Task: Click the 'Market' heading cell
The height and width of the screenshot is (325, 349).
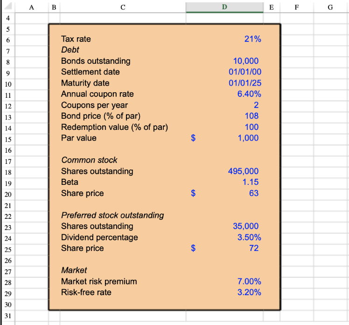Action: coord(74,270)
